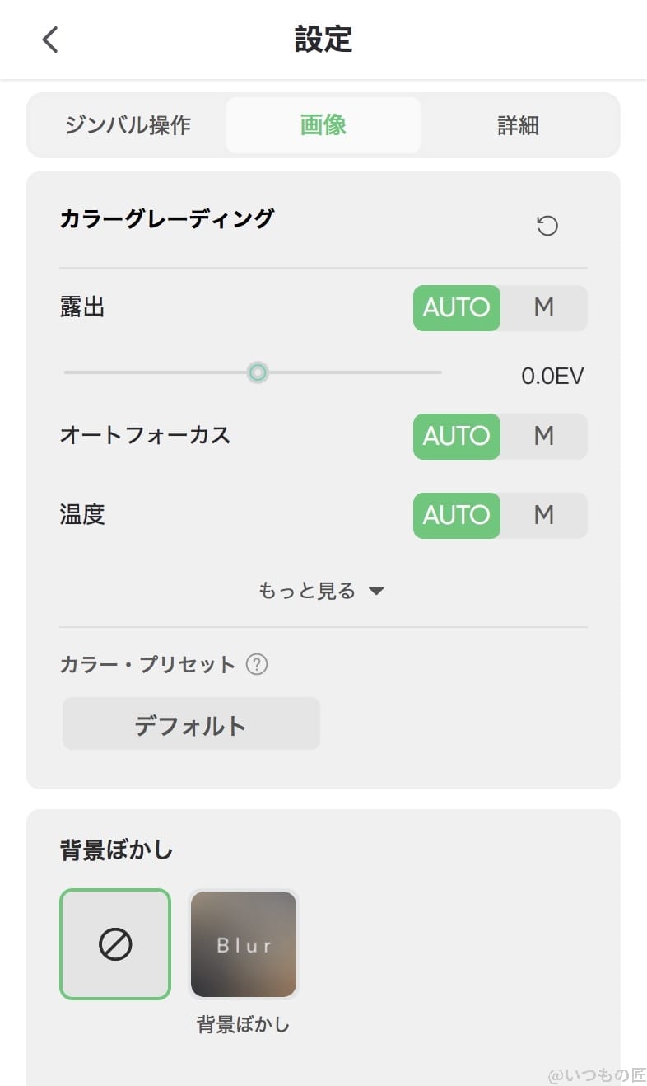Select the 画像 tab
Viewport: 647px width, 1086px height.
pyautogui.click(x=323, y=125)
